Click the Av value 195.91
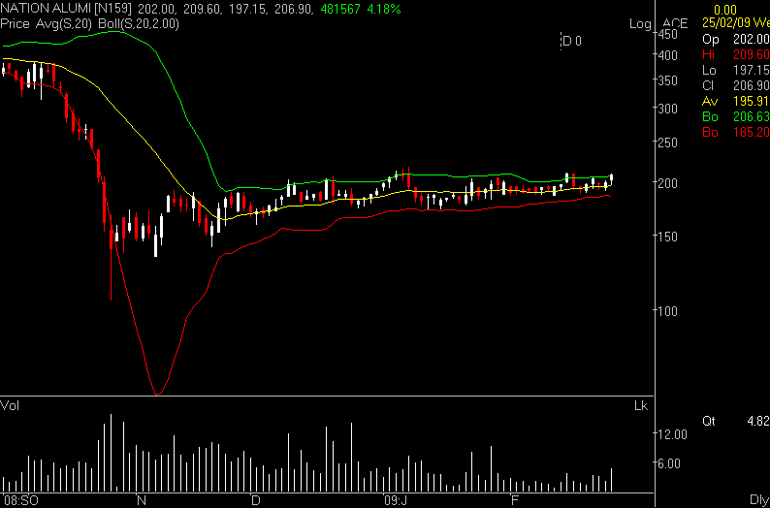 [x=750, y=102]
